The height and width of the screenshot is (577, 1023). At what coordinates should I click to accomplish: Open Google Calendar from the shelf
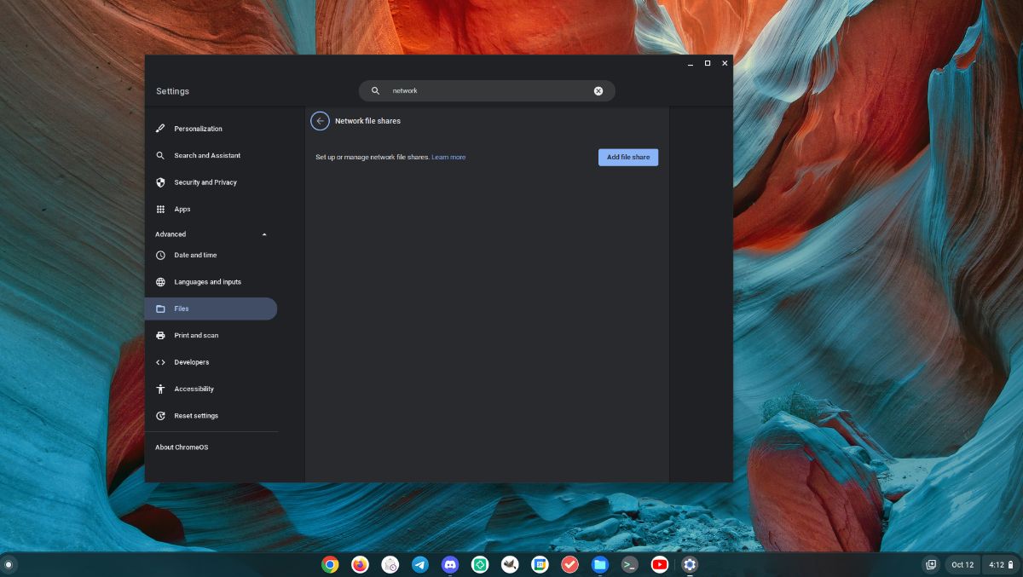540,564
